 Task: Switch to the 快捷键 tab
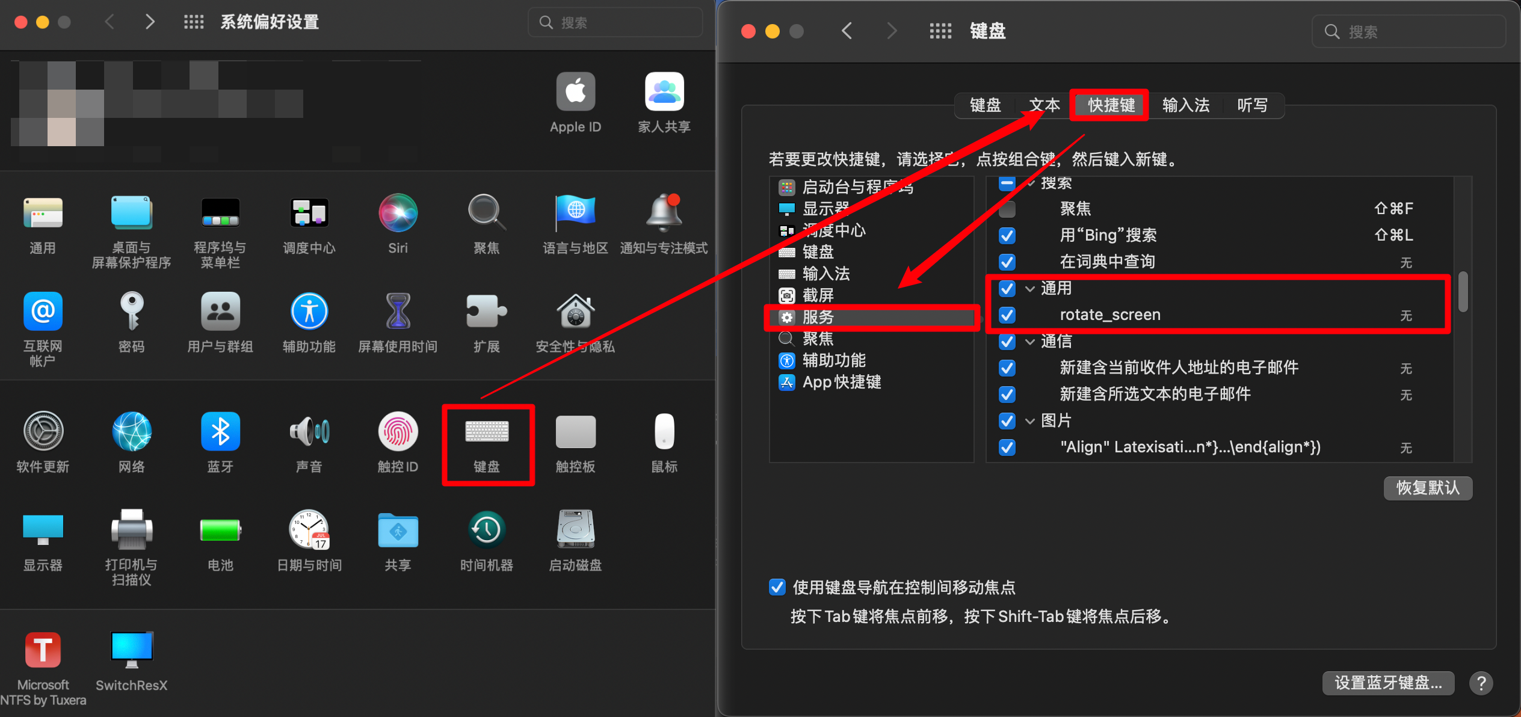pyautogui.click(x=1111, y=105)
